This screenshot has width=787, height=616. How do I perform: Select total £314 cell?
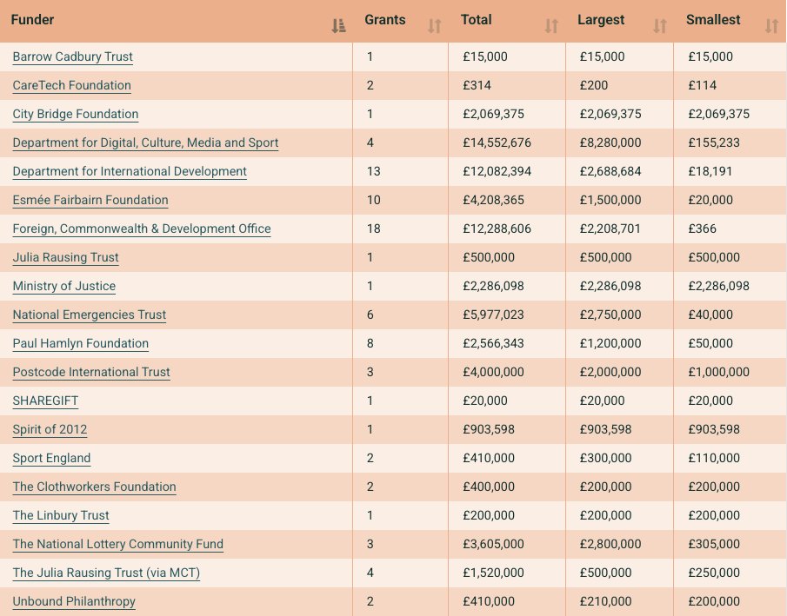pos(507,85)
